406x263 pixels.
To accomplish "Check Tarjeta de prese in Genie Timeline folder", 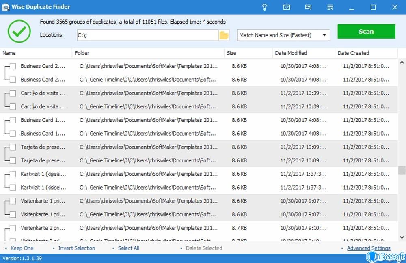I will [x=13, y=160].
